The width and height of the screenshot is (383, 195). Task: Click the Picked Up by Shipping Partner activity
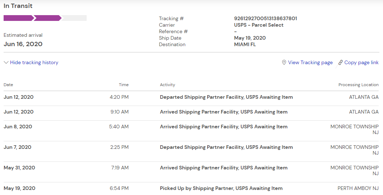tap(221, 188)
